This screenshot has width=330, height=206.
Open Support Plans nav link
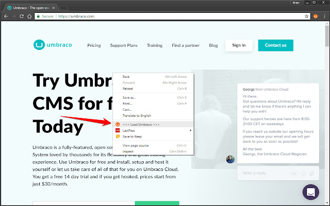[x=124, y=45]
